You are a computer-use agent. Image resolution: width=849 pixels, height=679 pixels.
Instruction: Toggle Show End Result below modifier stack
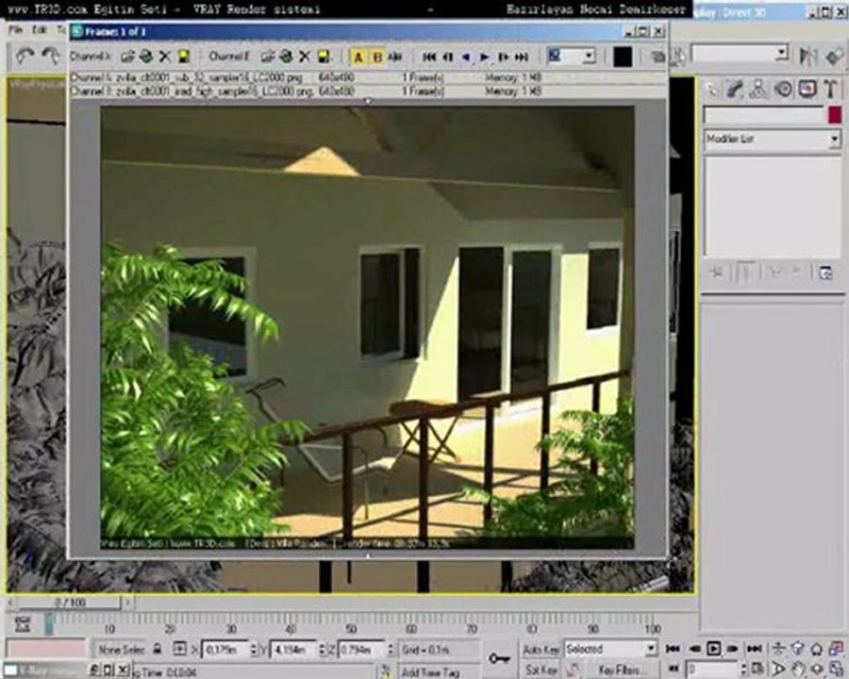(745, 273)
